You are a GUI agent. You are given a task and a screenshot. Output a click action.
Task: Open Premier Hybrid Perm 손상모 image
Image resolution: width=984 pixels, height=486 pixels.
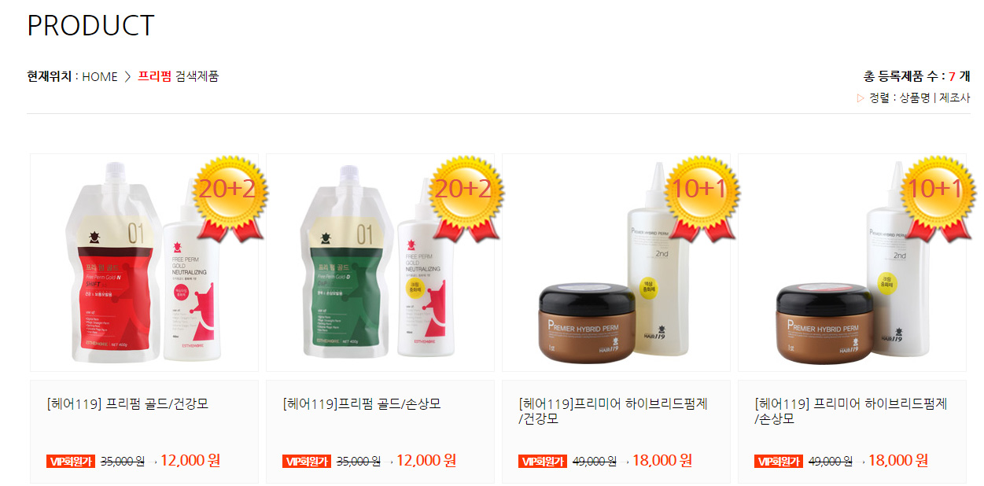coord(852,263)
